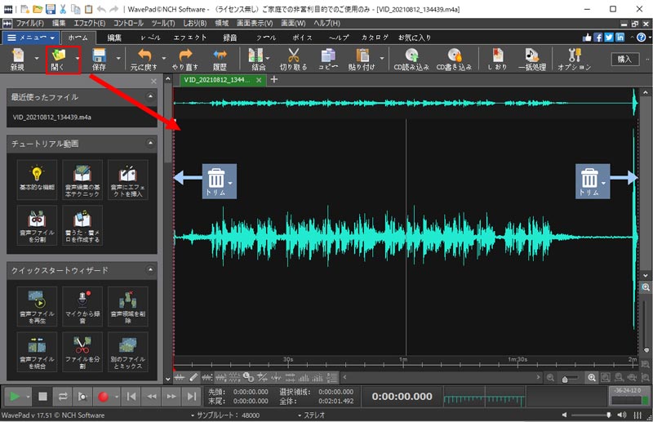Click the 一括処理 batch processing icon
This screenshot has height=422, width=653.
[532, 56]
